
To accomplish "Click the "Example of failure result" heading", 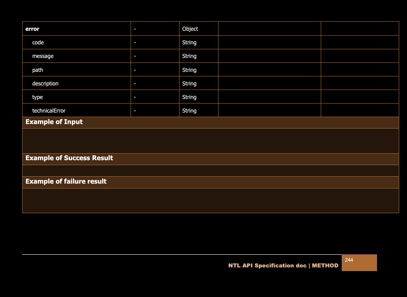I will (x=66, y=182).
